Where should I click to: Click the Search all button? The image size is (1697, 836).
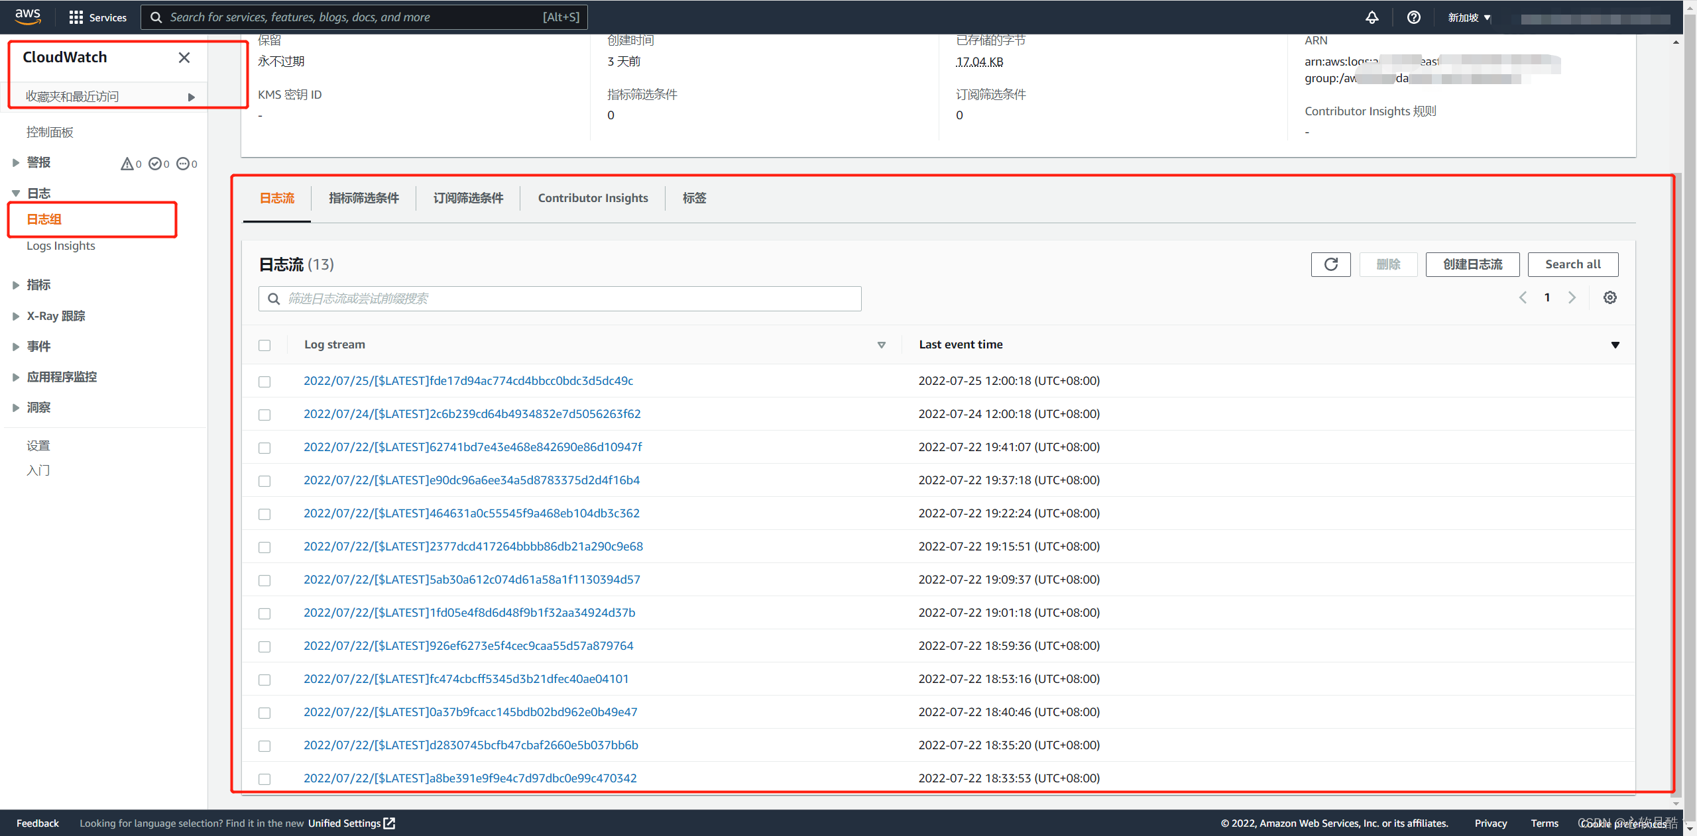(x=1572, y=264)
